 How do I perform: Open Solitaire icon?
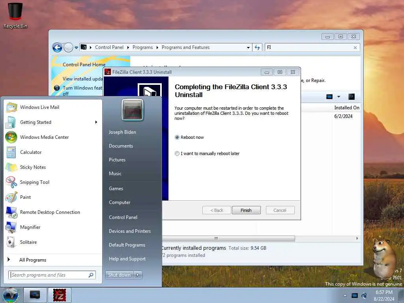[x=11, y=242]
